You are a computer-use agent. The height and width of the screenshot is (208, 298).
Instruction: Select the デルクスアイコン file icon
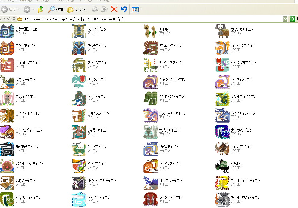pos(79,115)
